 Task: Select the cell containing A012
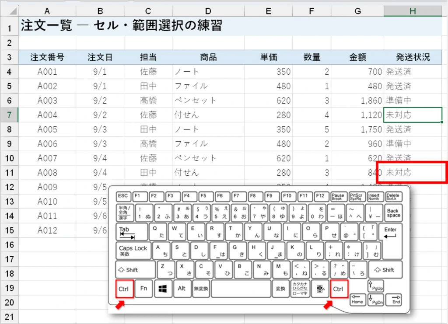pyautogui.click(x=47, y=230)
